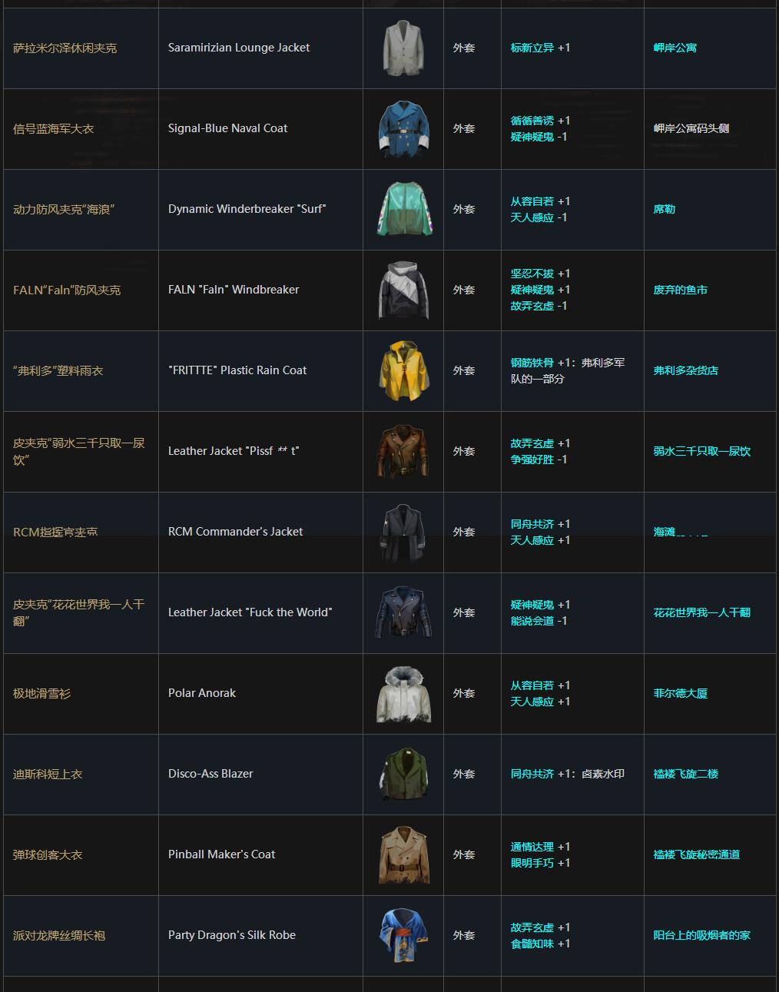Open the 阳台上的吸烟者的家 link
779x992 pixels.
coord(702,935)
